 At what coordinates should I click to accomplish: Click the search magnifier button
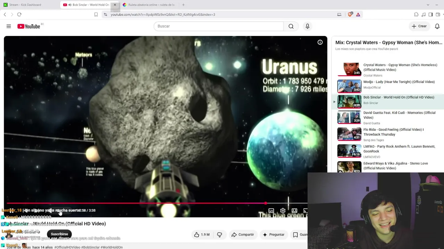point(291,26)
